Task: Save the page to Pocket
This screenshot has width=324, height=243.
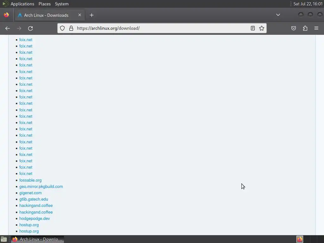Action: (294, 28)
